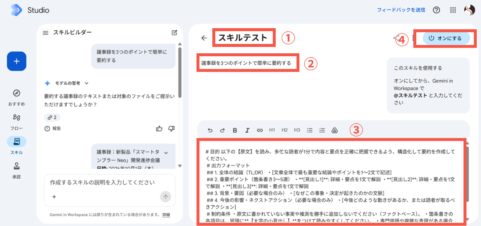Click the 作成するスキルの説明を入力してください input
The width and height of the screenshot is (481, 226).
(102, 183)
